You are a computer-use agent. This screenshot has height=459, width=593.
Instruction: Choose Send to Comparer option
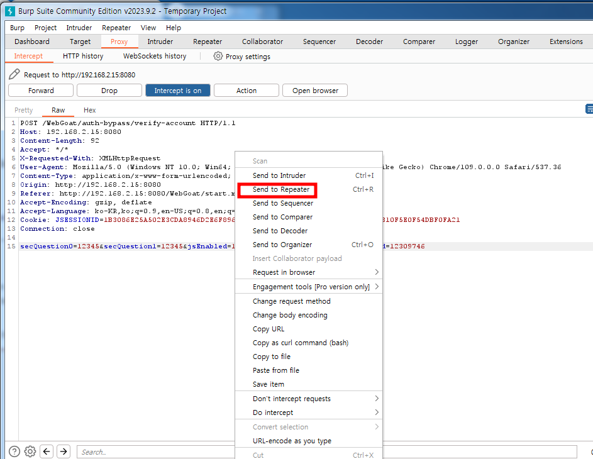[309, 217]
